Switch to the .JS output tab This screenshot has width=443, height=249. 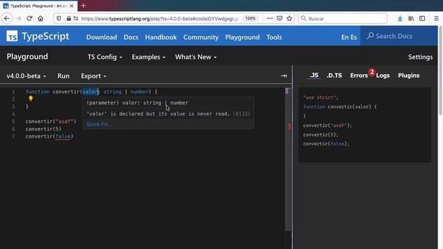click(314, 75)
